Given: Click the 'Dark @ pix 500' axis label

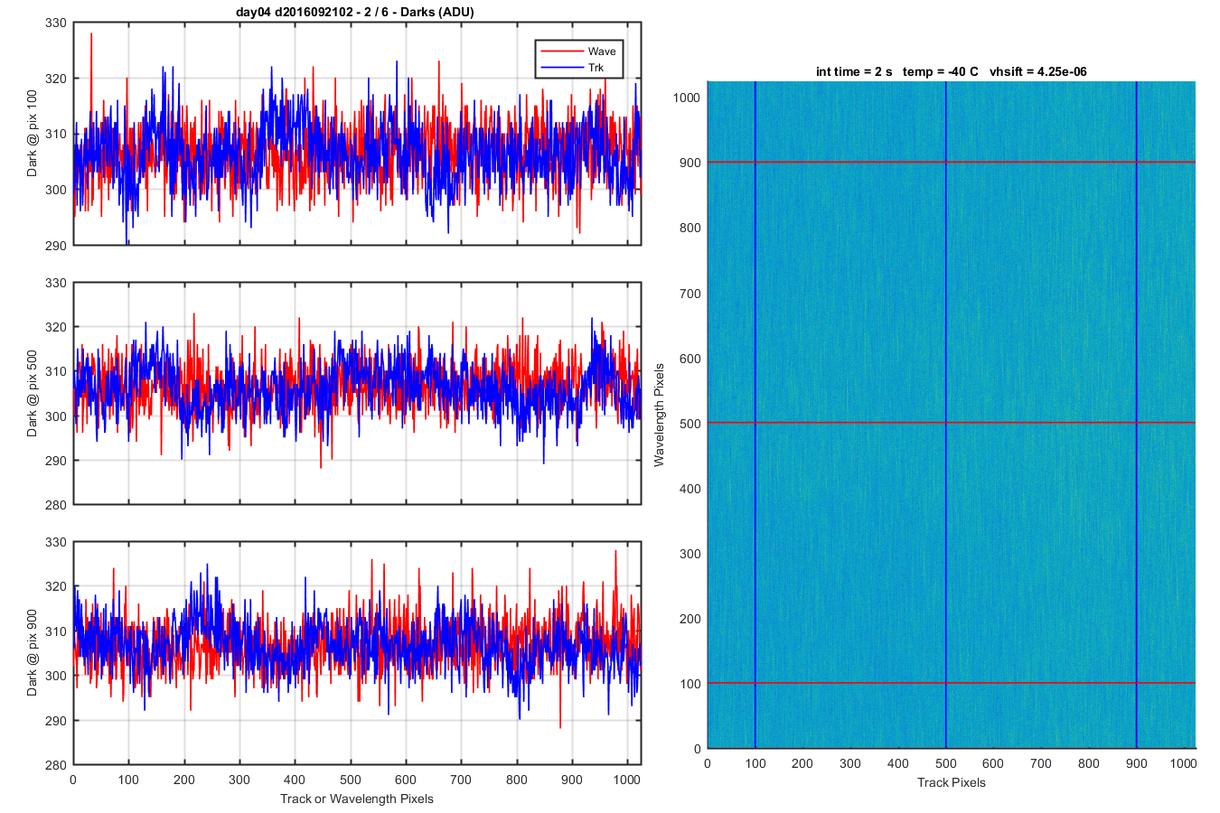Looking at the screenshot, I should [33, 393].
